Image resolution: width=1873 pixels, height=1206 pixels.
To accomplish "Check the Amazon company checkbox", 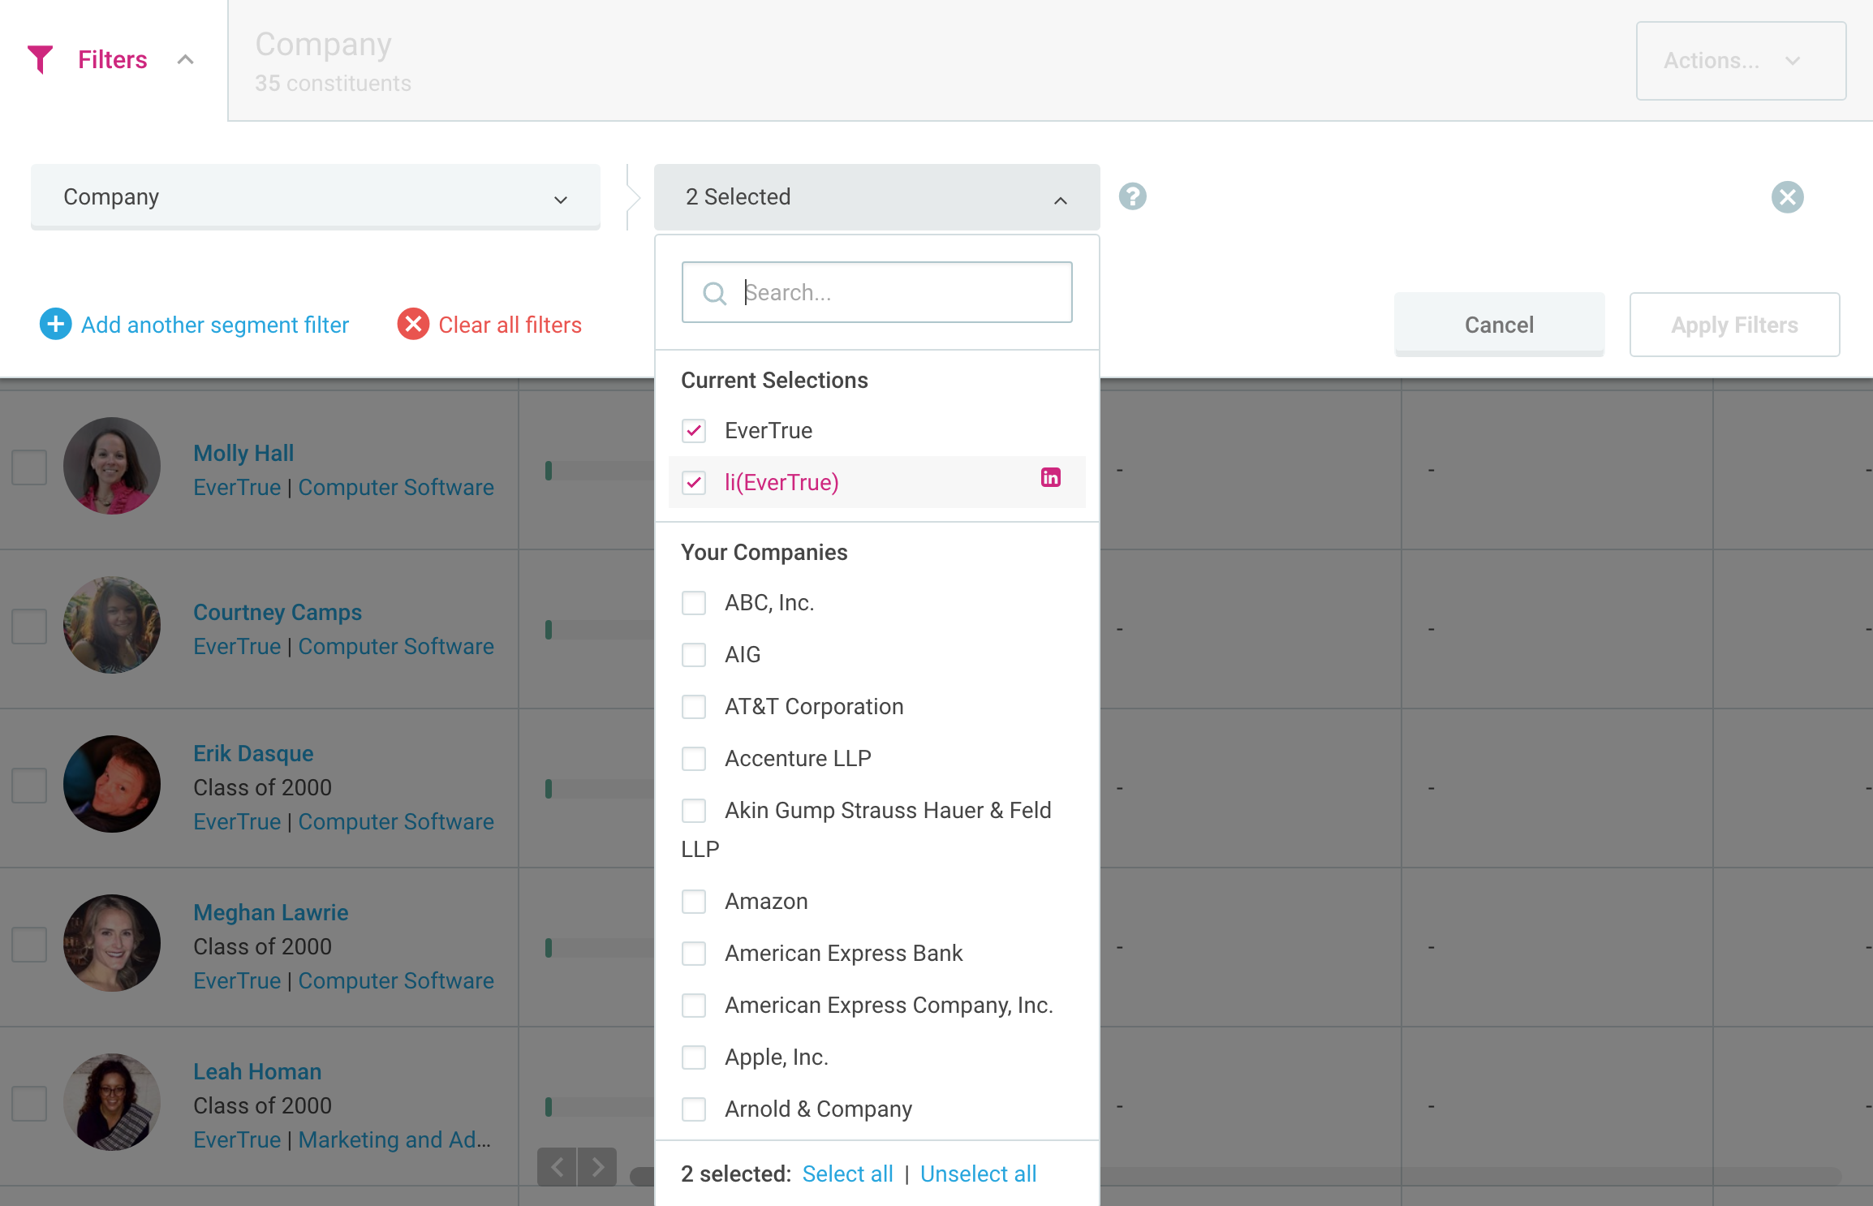I will coord(694,902).
